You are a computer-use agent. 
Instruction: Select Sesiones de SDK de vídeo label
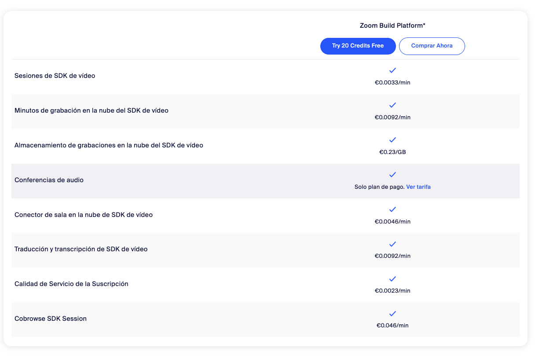[x=55, y=76]
